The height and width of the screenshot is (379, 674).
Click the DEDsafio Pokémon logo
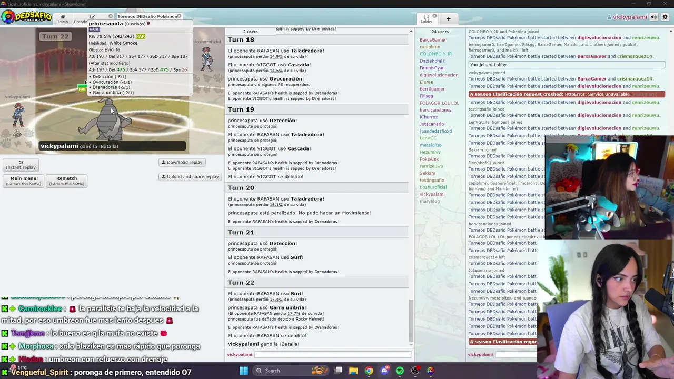pyautogui.click(x=26, y=17)
